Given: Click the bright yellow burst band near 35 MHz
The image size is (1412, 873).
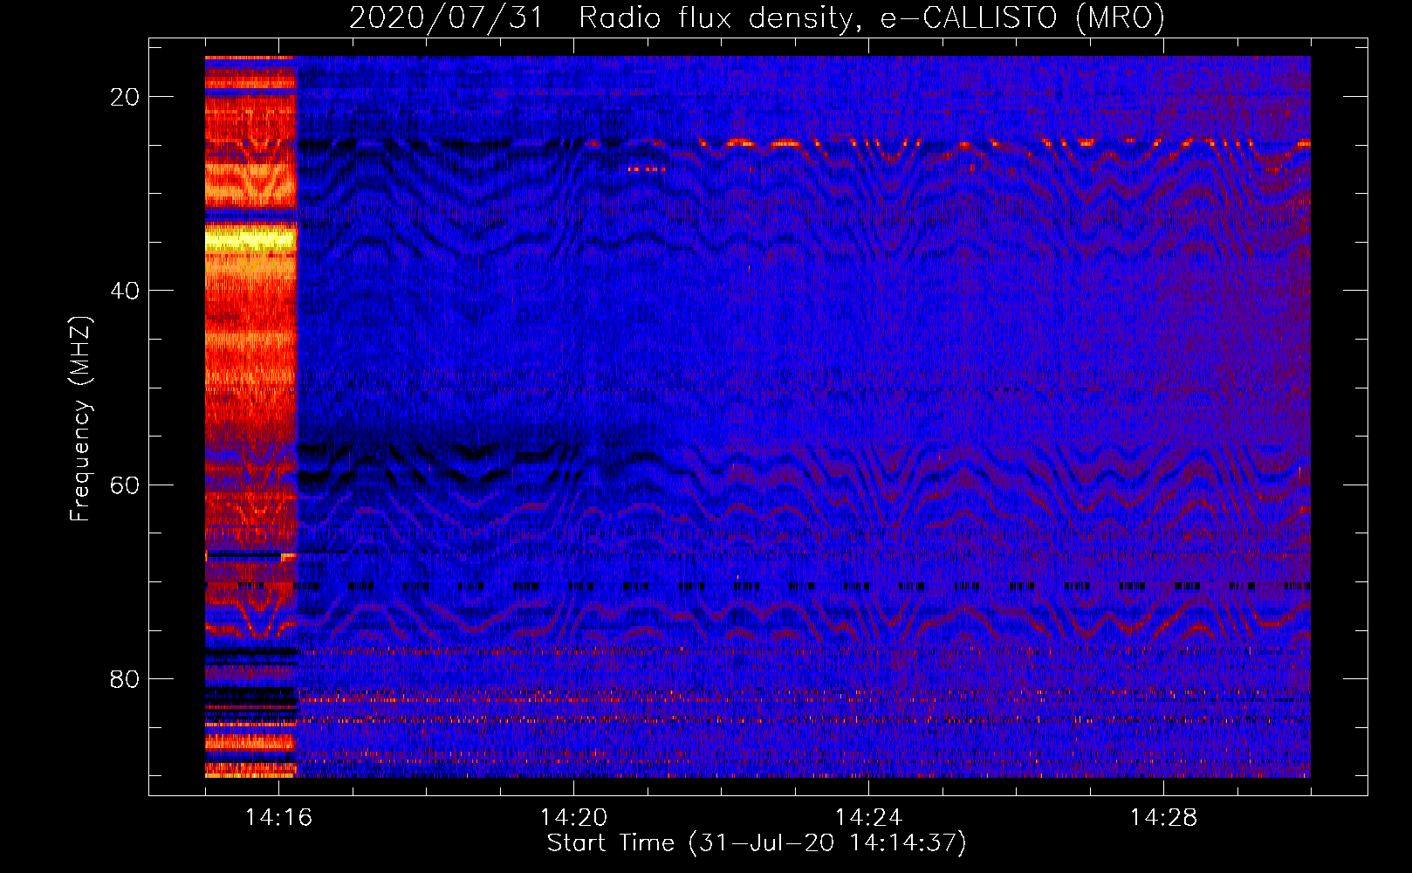Looking at the screenshot, I should tap(251, 239).
